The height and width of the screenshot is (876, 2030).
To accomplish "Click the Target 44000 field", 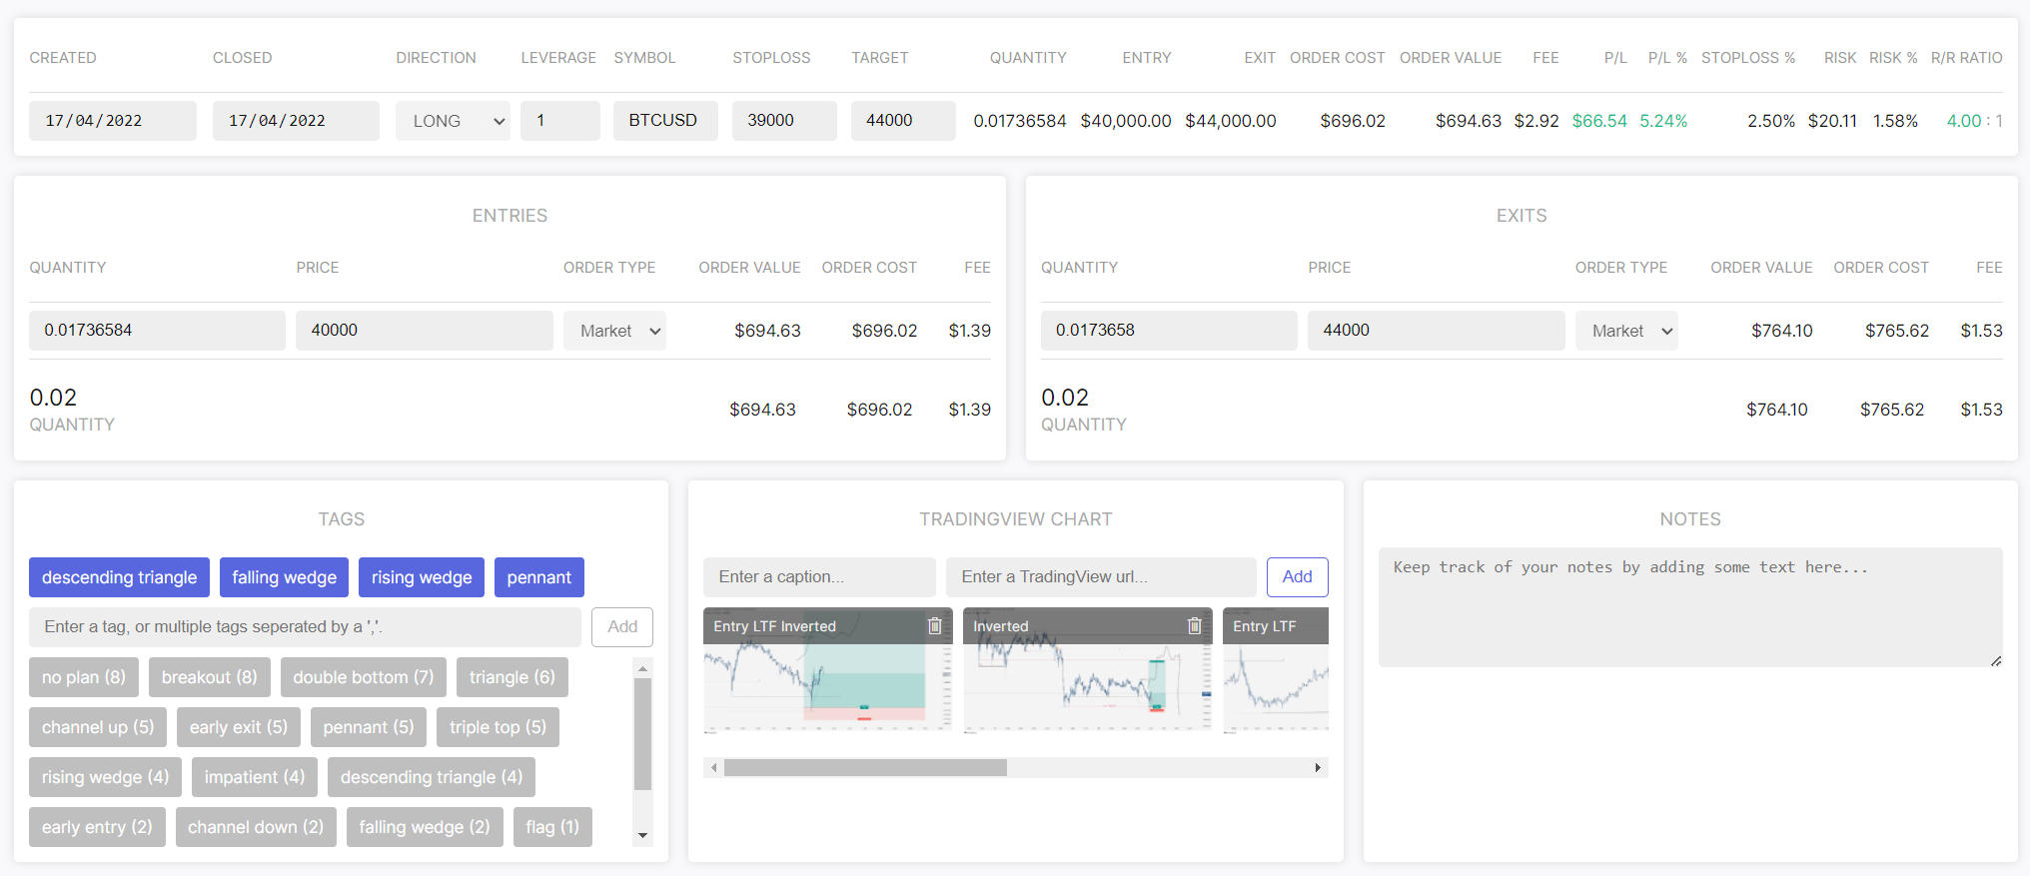I will [903, 121].
